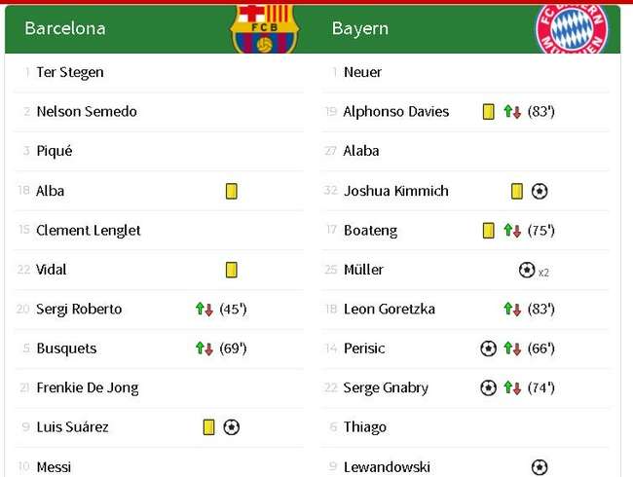Click Lewandowski's goal ball icon

540,467
